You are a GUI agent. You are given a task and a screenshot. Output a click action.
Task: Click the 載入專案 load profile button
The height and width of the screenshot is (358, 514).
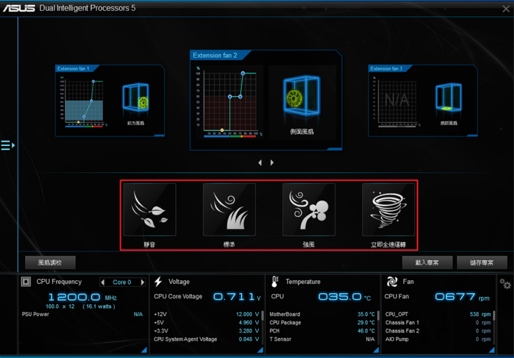[x=427, y=263]
